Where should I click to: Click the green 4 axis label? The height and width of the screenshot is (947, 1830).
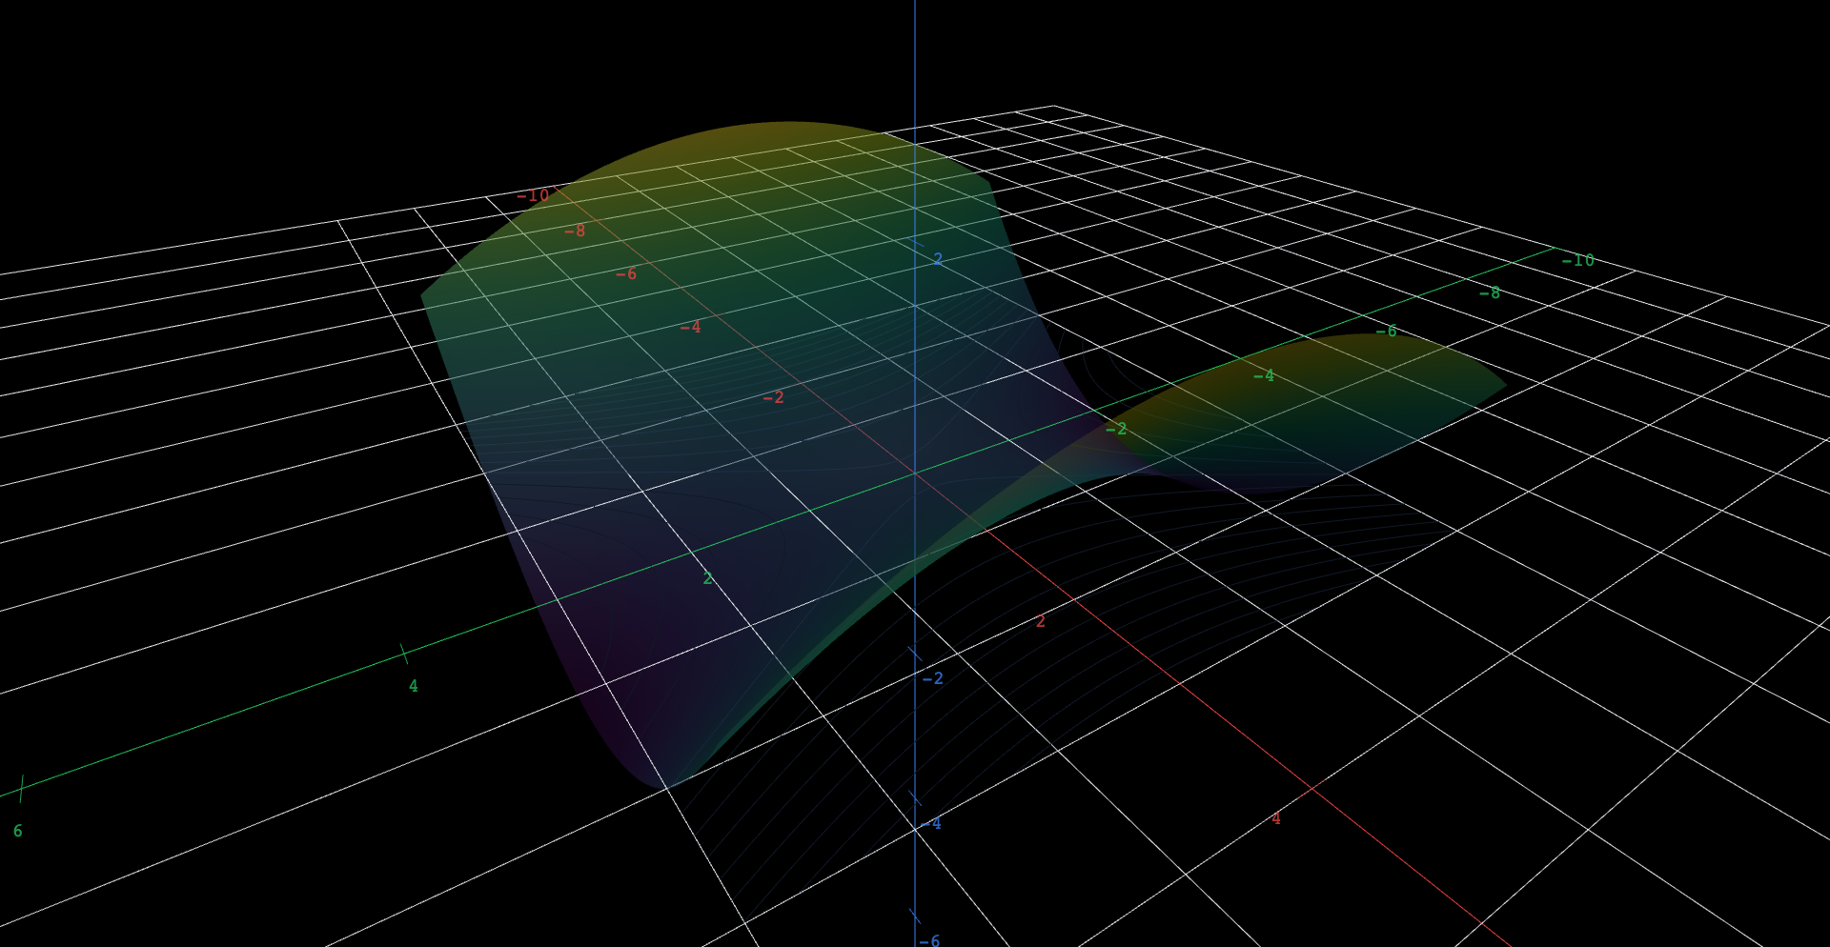pos(413,686)
